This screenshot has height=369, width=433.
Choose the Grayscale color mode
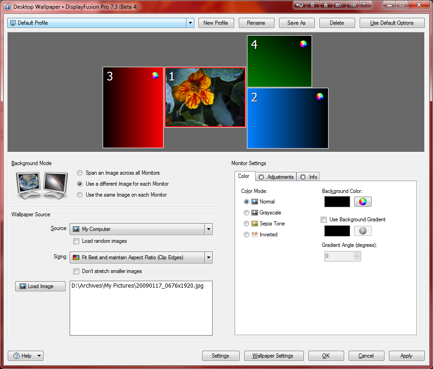click(247, 213)
